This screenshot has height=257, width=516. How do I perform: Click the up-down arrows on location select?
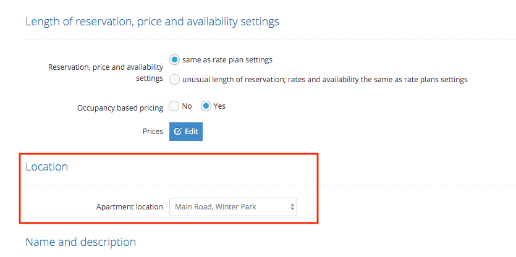[x=292, y=207]
